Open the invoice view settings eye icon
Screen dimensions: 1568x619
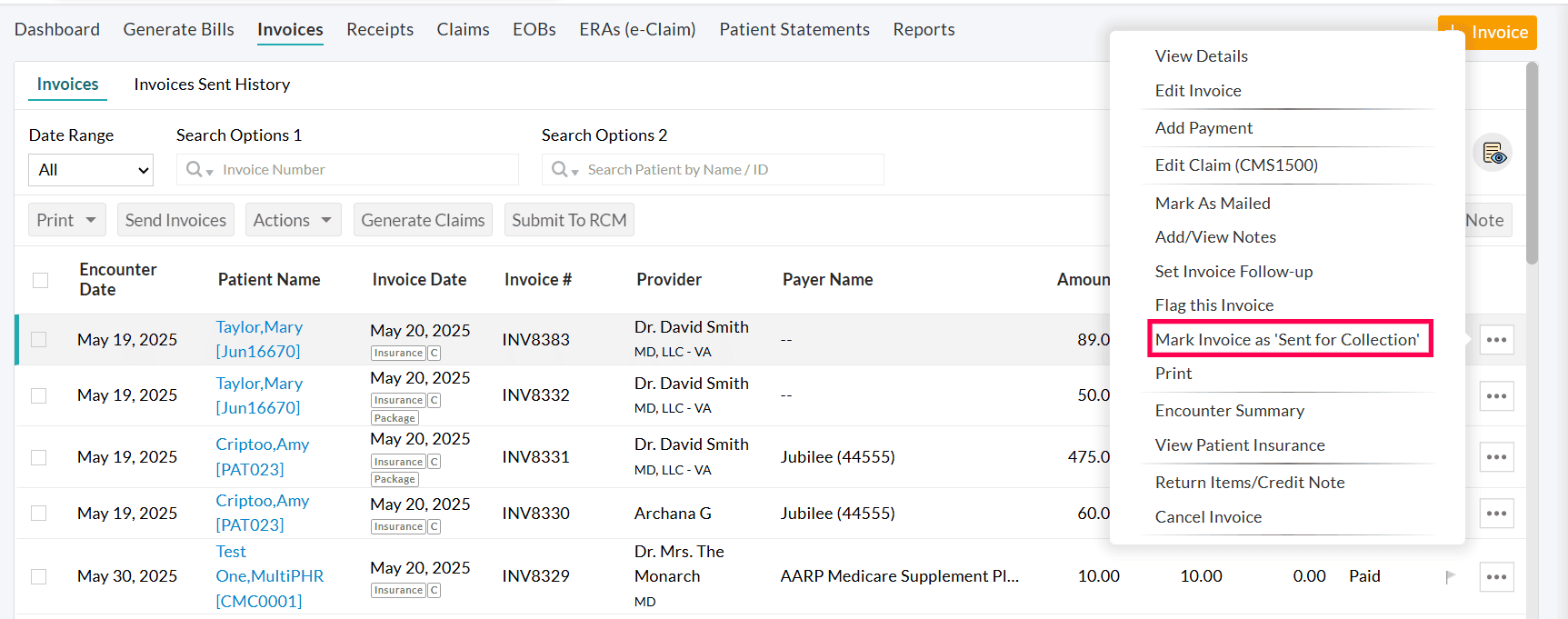[1493, 153]
